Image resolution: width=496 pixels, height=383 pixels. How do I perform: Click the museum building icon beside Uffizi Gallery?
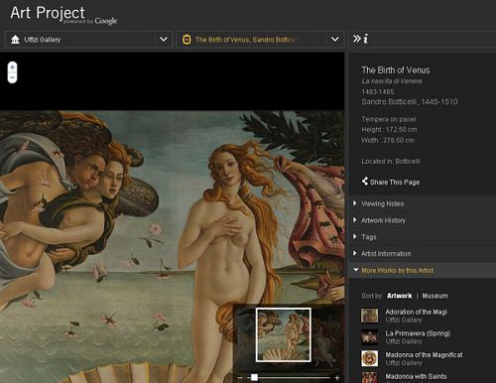[15, 40]
